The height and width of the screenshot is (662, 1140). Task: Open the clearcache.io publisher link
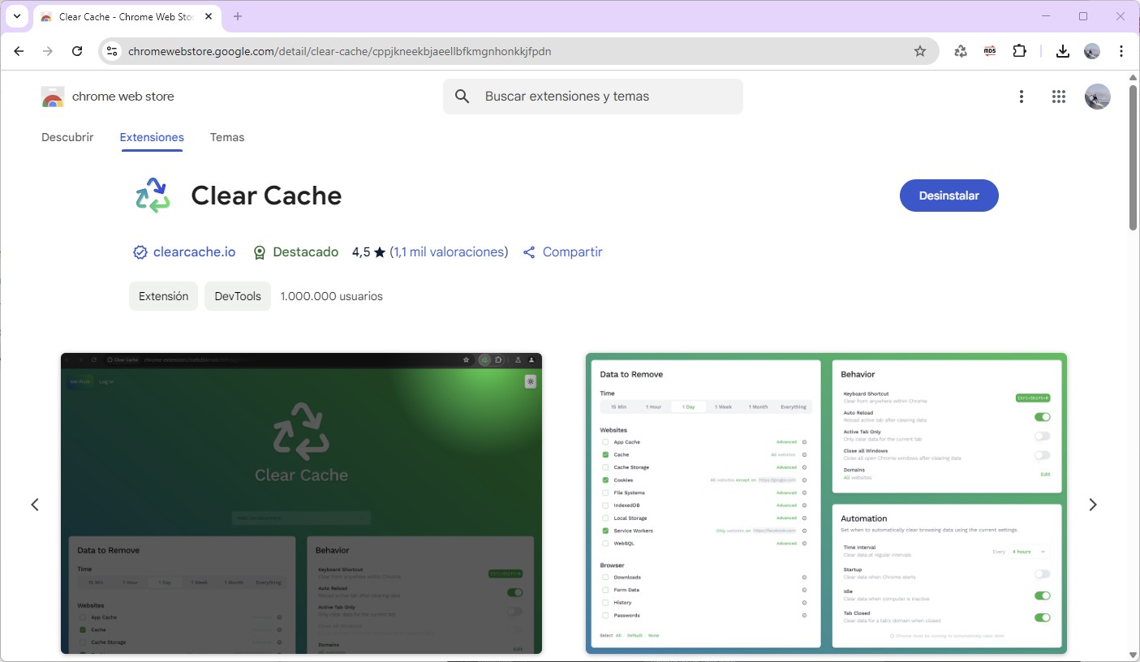[195, 252]
